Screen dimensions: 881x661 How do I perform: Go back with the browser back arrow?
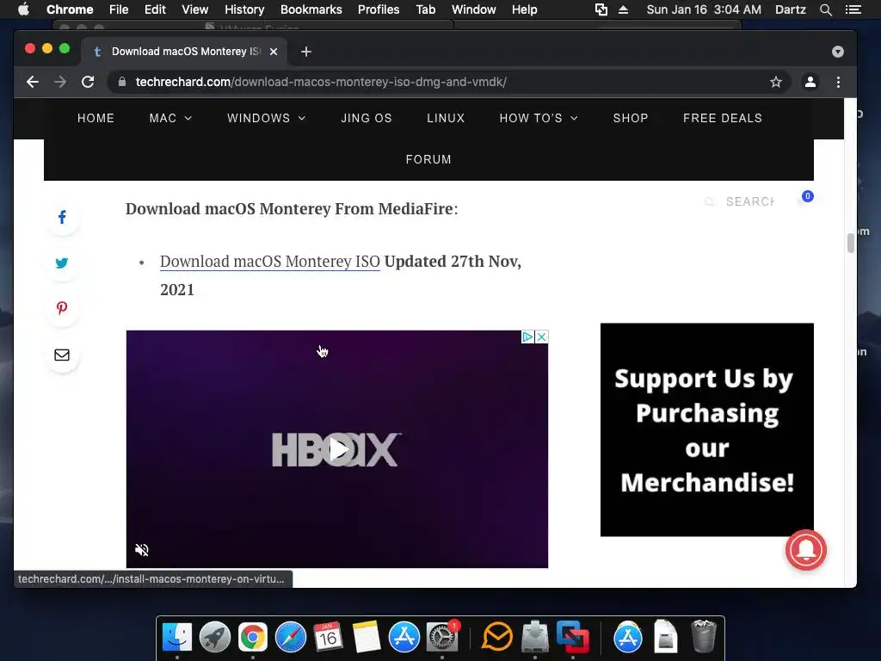33,82
